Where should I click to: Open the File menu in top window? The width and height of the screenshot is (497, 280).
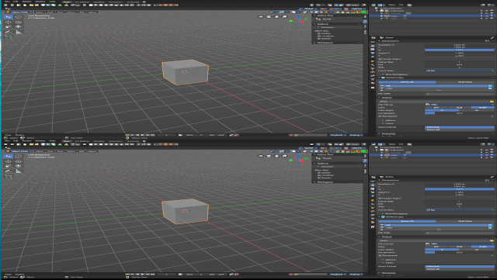7,2
